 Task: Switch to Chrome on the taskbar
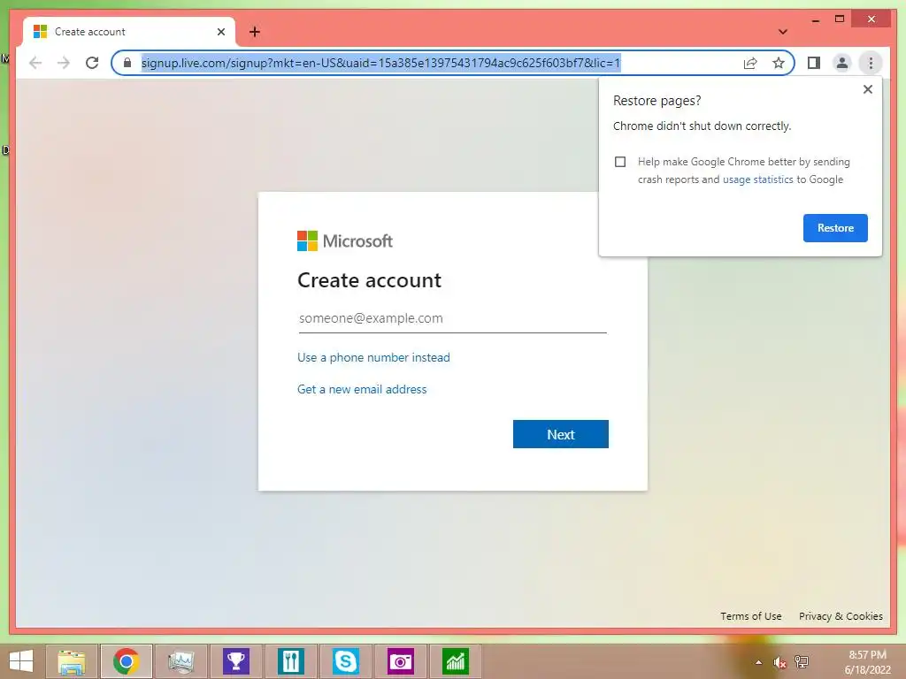pos(126,661)
